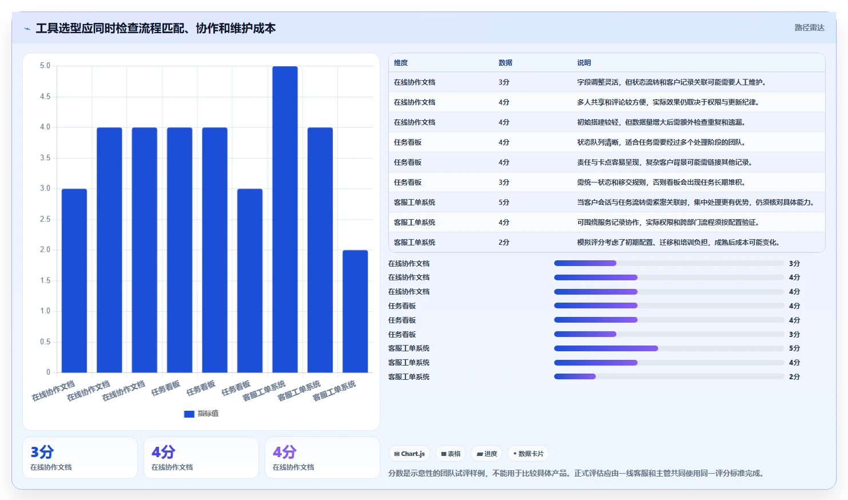Image resolution: width=848 pixels, height=500 pixels.
Task: Toggle the 指标值 legend entry in the chart
Action: click(201, 414)
